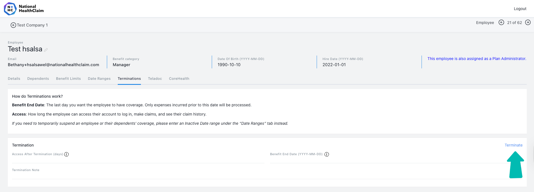The image size is (534, 192).
Task: Click the link icon beside Test hsalsa
Action: pyautogui.click(x=46, y=50)
